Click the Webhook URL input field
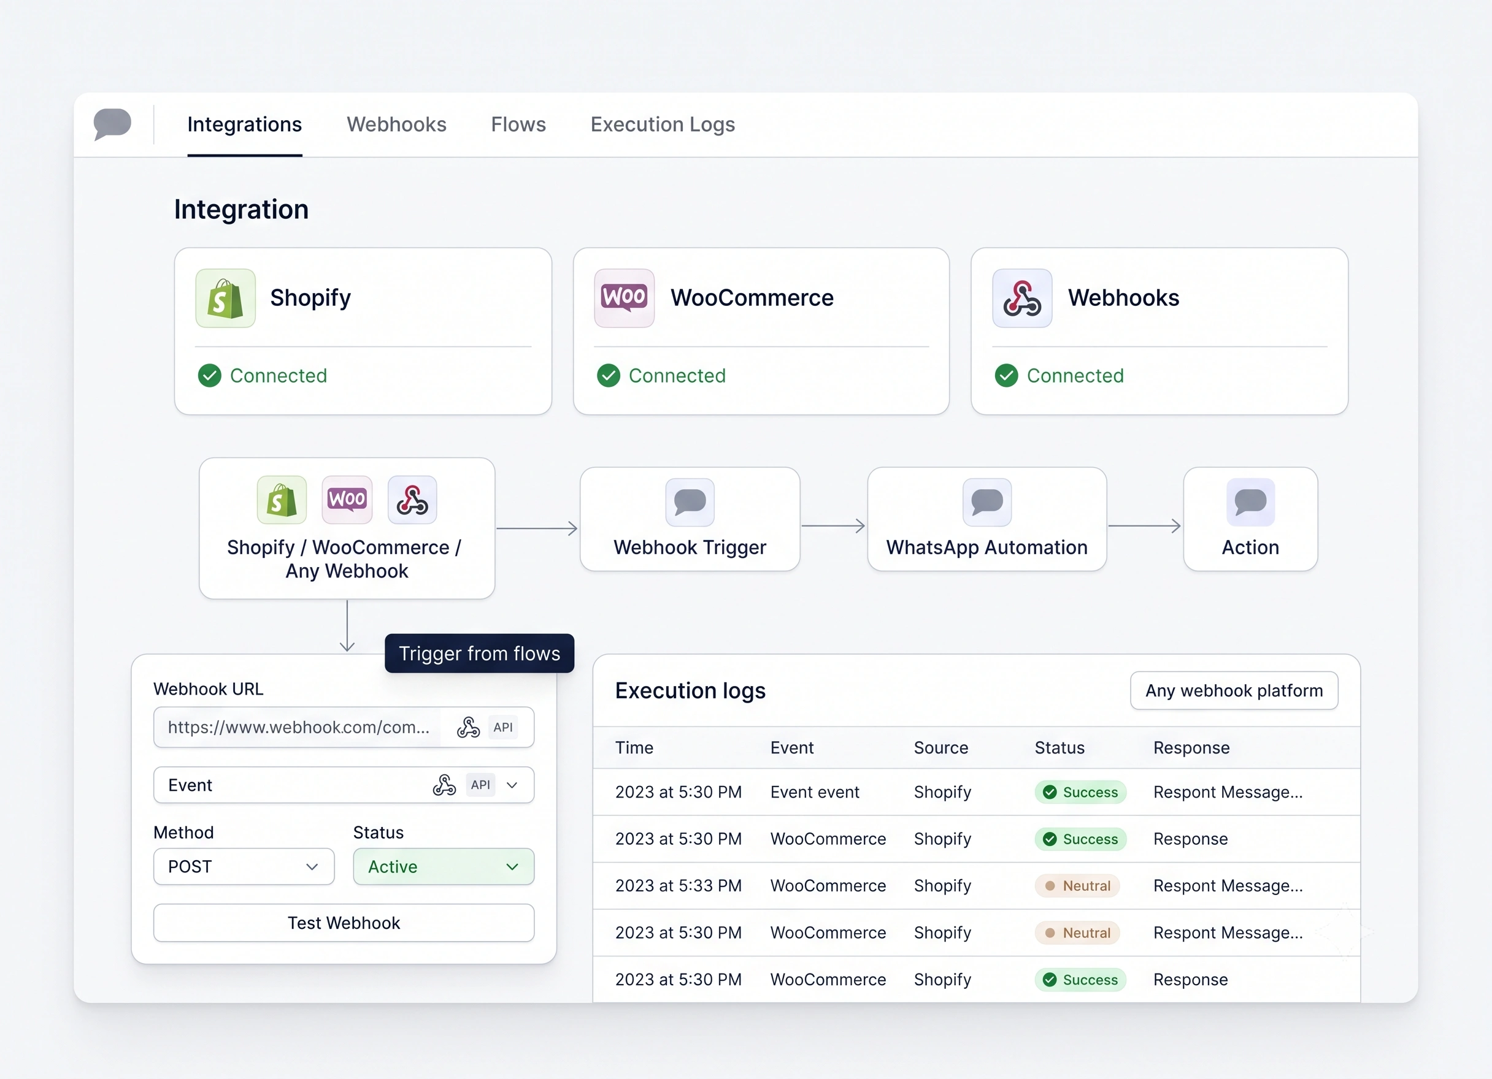 pos(344,727)
